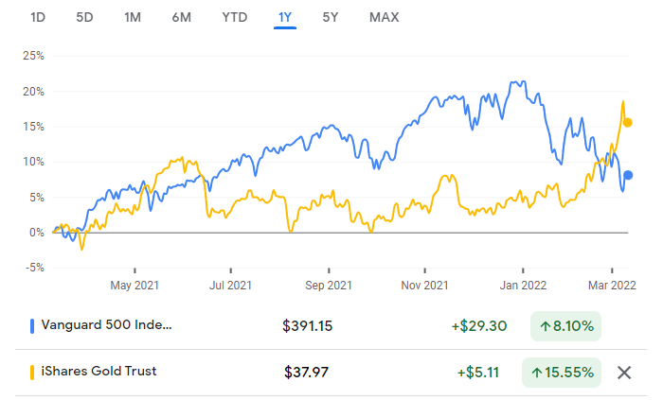Show the MAX time range
Screen dimensions: 663x400
pos(384,17)
